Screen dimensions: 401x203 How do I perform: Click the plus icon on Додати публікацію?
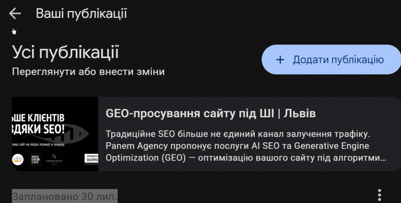[280, 60]
